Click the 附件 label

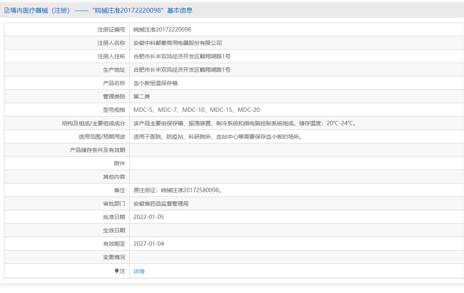pyautogui.click(x=119, y=163)
